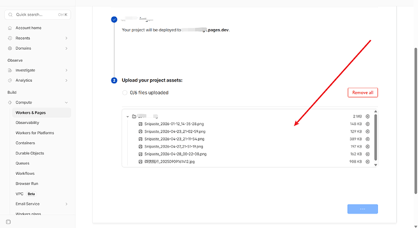The image size is (418, 228).
Task: Select Snipaste_2026-04-28_00-22-08.png file
Action: tap(176, 154)
